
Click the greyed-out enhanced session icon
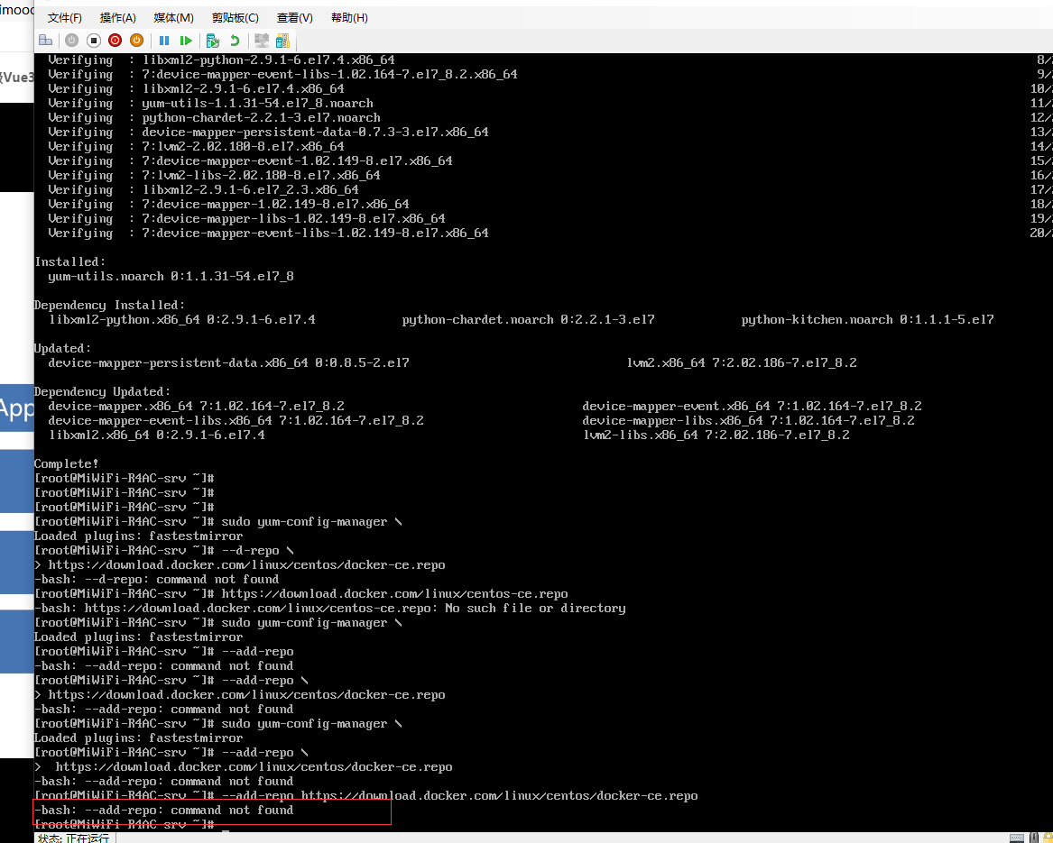point(262,41)
